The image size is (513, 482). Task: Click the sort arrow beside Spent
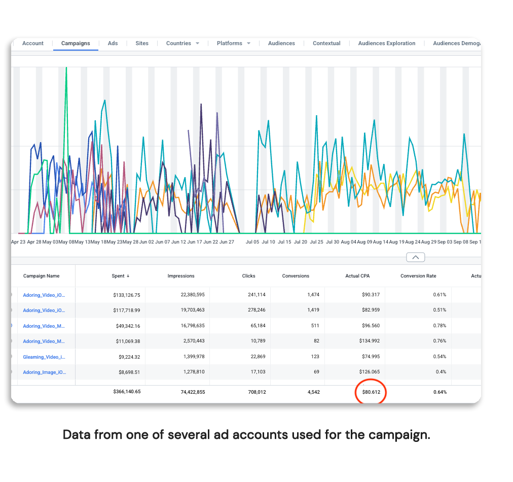coord(128,276)
